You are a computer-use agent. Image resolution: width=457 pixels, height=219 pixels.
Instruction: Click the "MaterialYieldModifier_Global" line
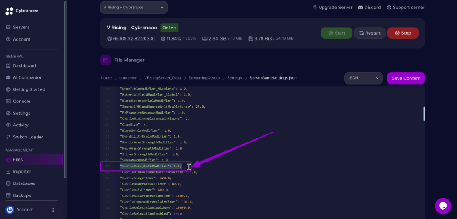point(155,95)
